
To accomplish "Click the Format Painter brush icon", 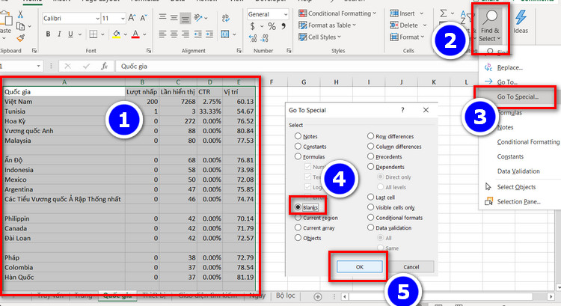I will [x=21, y=38].
